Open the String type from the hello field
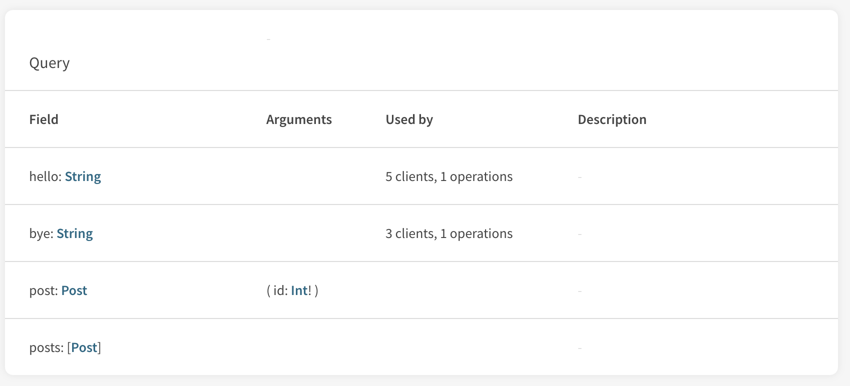The width and height of the screenshot is (850, 386). point(83,176)
